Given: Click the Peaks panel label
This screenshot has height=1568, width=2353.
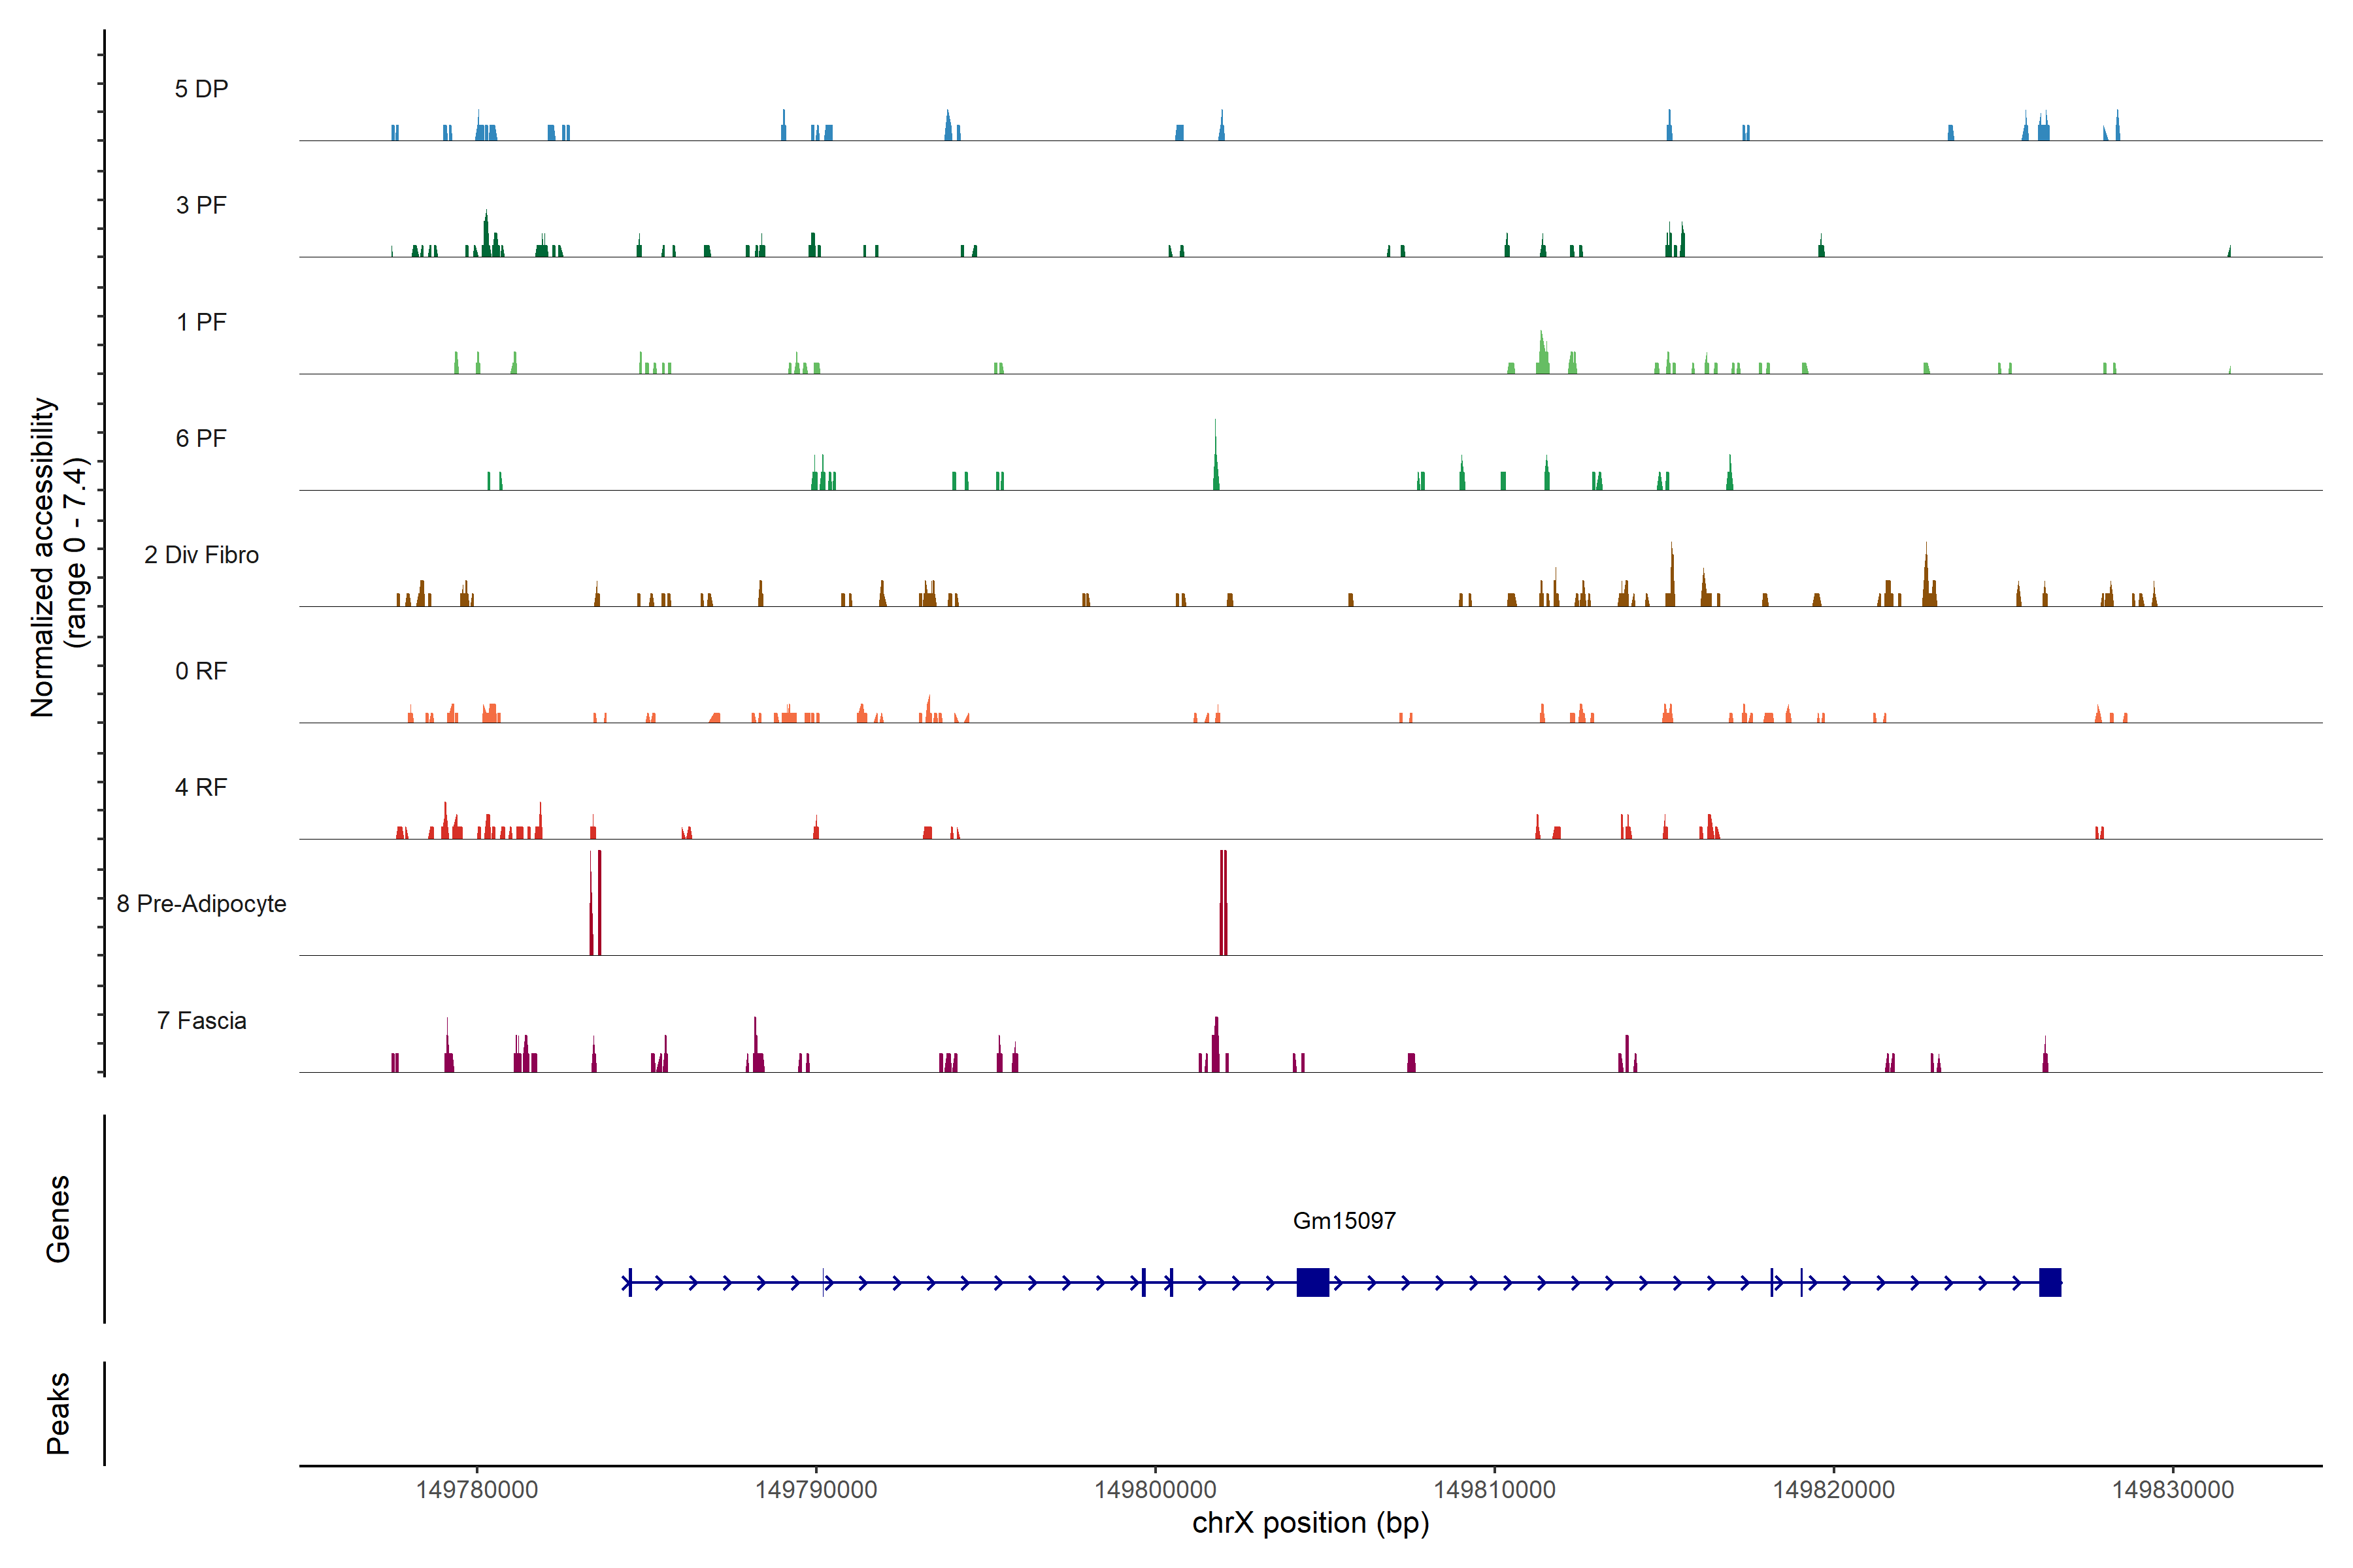Looking at the screenshot, I should click(58, 1413).
